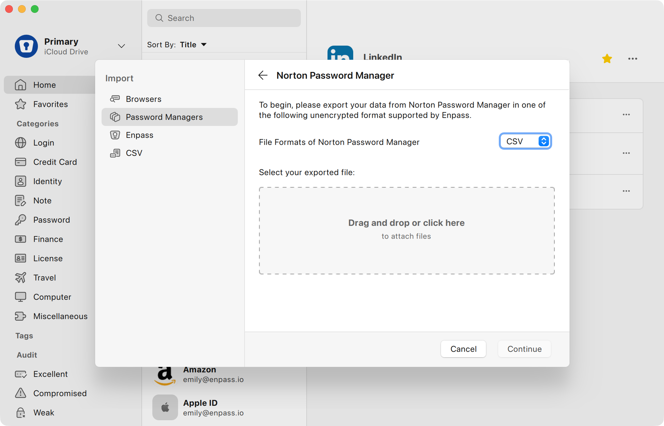Select the Travel airplane icon

[x=21, y=278]
